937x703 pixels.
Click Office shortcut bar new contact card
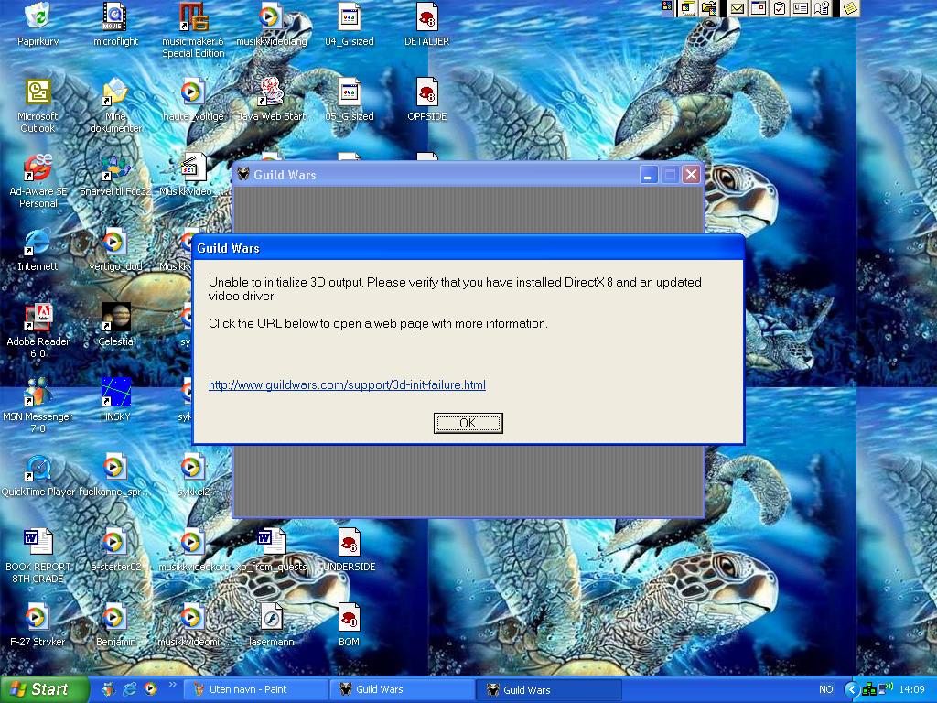tap(801, 7)
